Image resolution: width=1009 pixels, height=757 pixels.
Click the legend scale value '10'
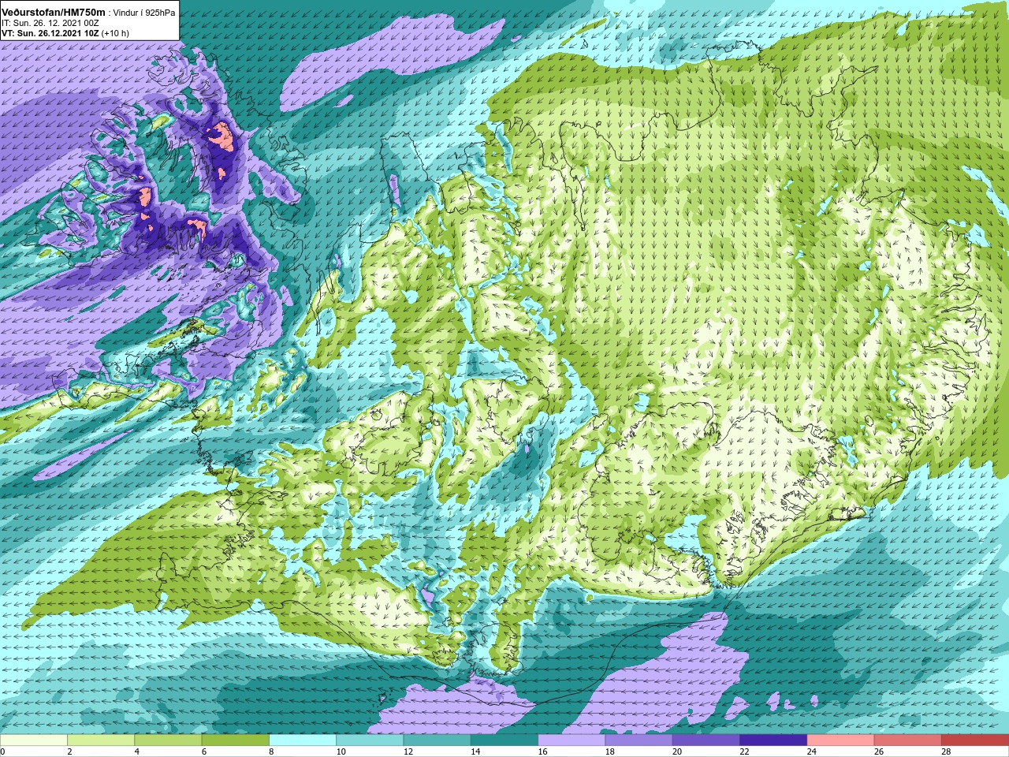click(x=341, y=751)
